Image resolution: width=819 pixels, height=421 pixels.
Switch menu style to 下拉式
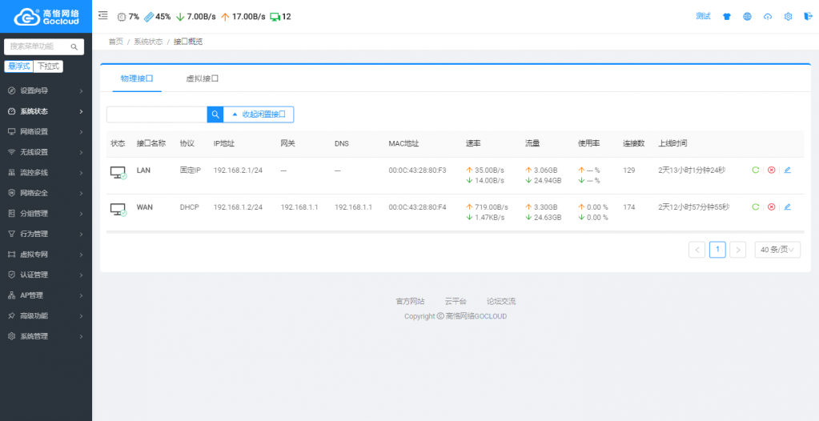click(x=48, y=66)
